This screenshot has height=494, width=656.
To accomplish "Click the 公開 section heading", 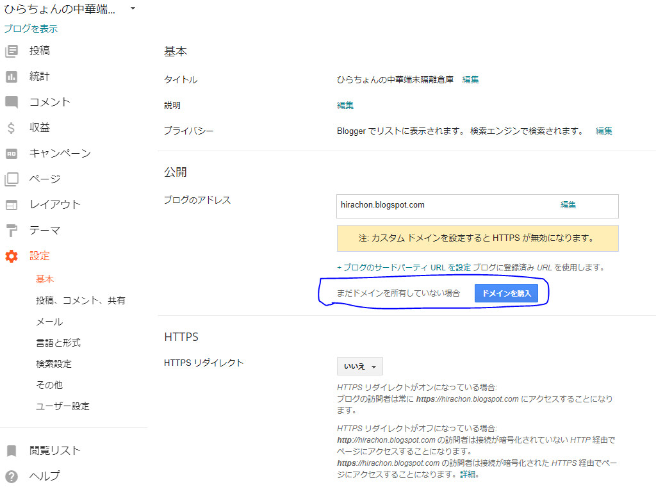I will (x=176, y=172).
